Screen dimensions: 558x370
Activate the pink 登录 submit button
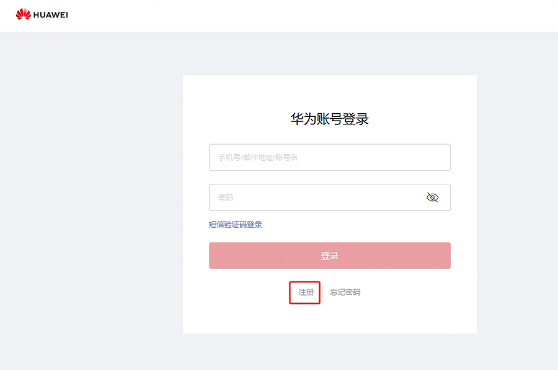(x=329, y=255)
